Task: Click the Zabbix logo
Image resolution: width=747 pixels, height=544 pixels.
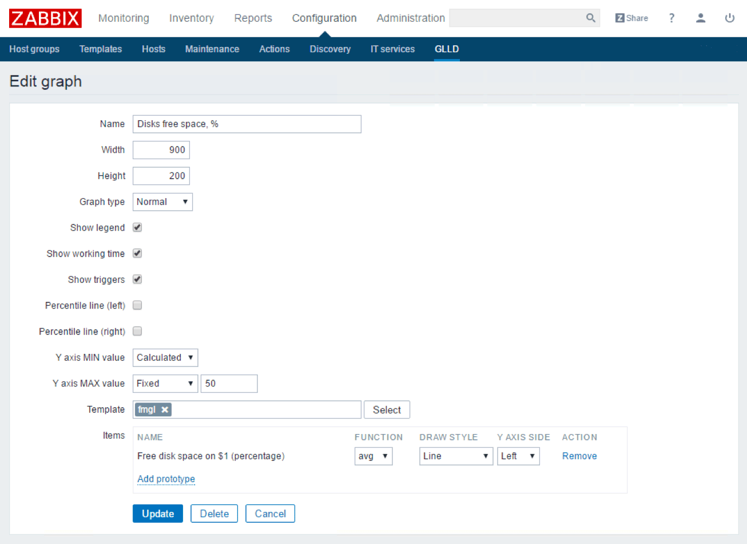Action: (x=45, y=18)
